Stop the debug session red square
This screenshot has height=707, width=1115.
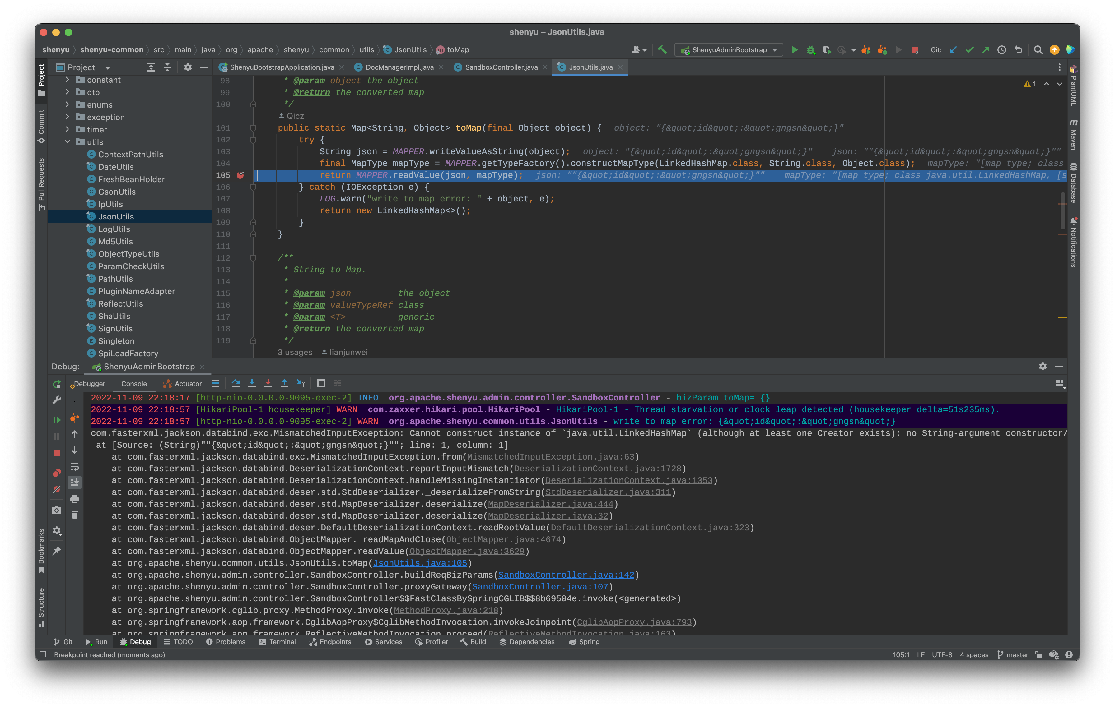(57, 452)
